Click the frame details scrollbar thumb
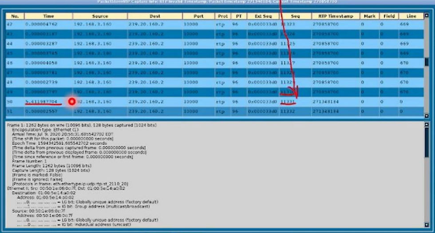The width and height of the screenshot is (435, 233). pyautogui.click(x=427, y=143)
